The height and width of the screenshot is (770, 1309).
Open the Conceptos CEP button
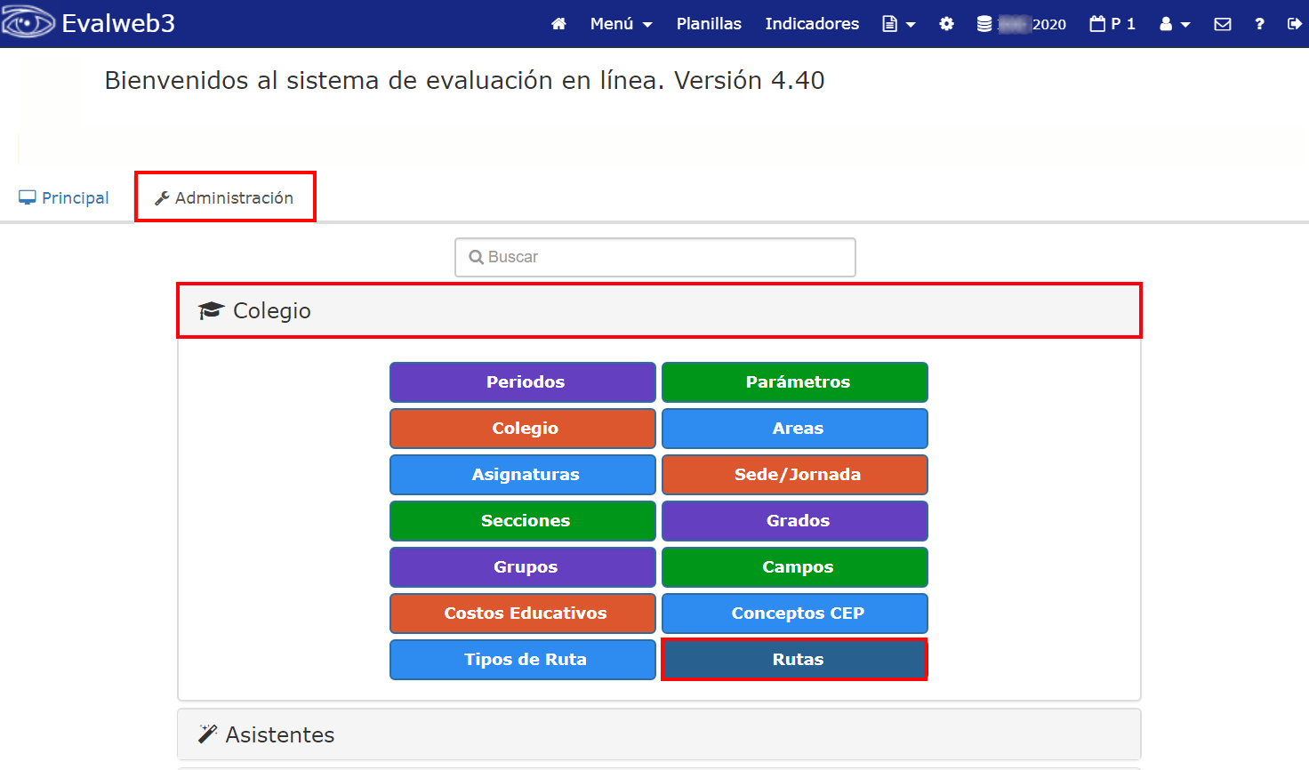pos(795,614)
